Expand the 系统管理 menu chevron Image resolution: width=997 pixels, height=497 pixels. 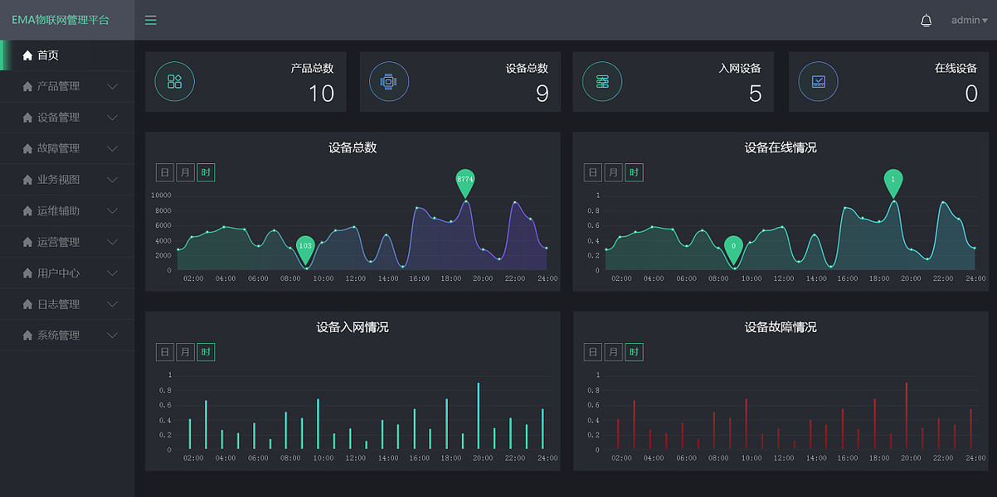click(x=113, y=335)
